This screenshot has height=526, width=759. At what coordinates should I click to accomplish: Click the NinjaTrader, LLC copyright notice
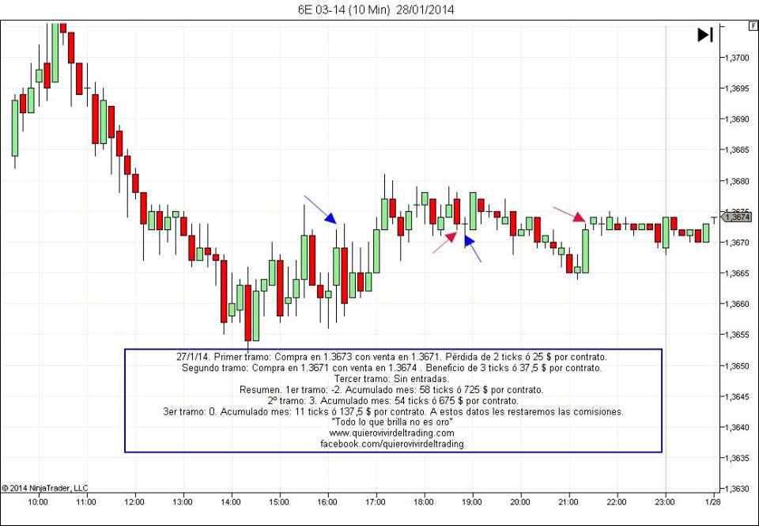pyautogui.click(x=45, y=488)
